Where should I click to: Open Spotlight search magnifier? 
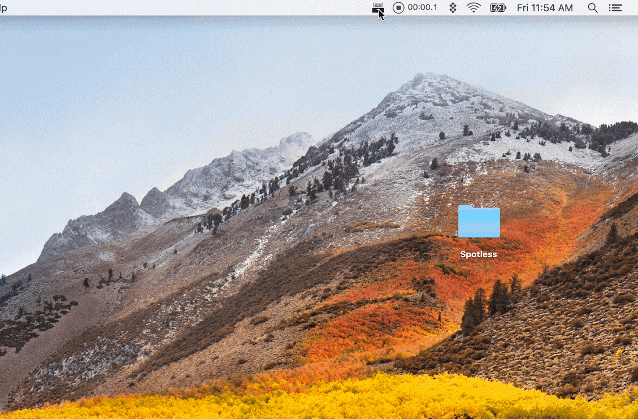pyautogui.click(x=593, y=8)
